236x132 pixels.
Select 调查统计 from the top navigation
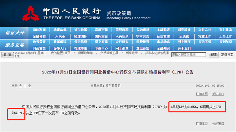184,30
